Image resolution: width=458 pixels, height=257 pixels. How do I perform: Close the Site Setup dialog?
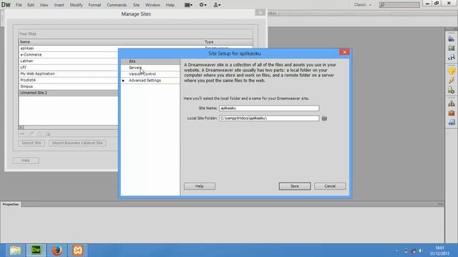click(x=344, y=52)
